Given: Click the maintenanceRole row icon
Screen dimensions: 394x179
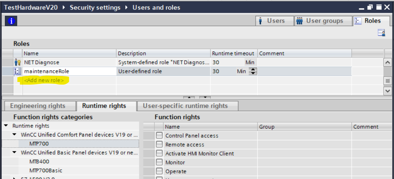Looking at the screenshot, I should coord(17,71).
